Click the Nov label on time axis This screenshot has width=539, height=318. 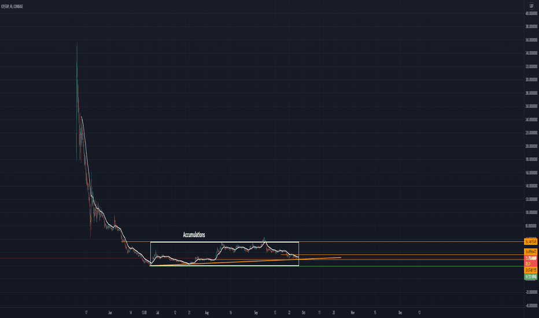(x=353, y=312)
